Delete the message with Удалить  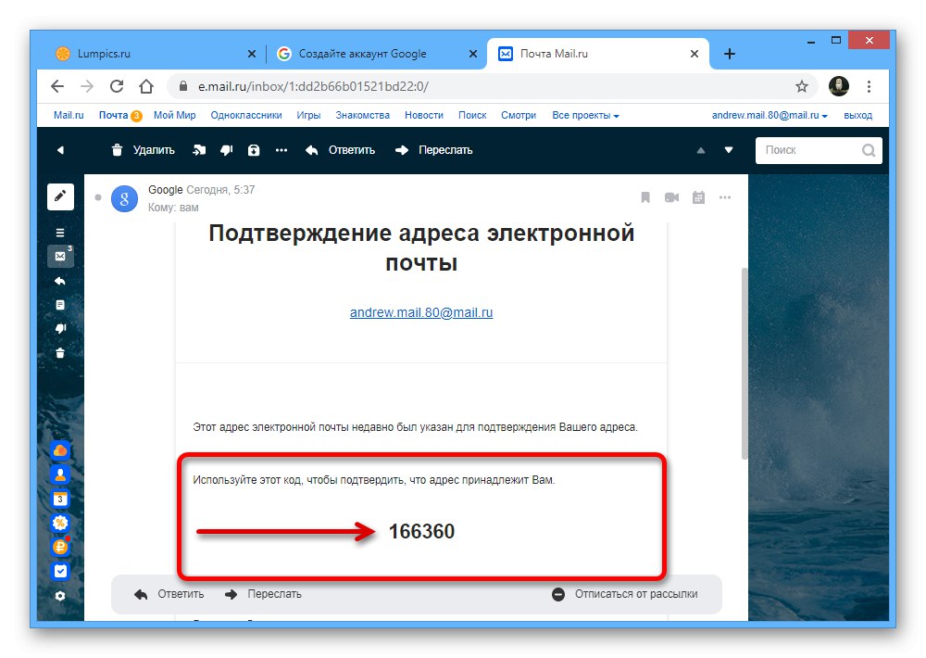pos(143,150)
